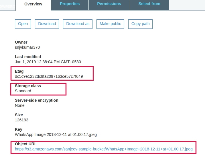Click the Standard storage class value
Image resolution: width=205 pixels, height=155 pixels.
coord(23,91)
